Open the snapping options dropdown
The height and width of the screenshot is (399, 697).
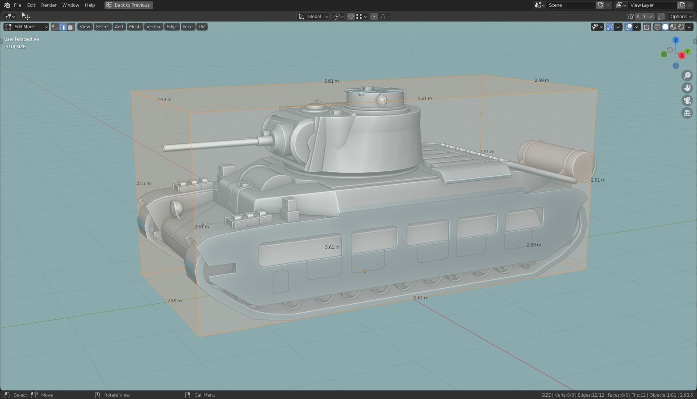coord(361,16)
